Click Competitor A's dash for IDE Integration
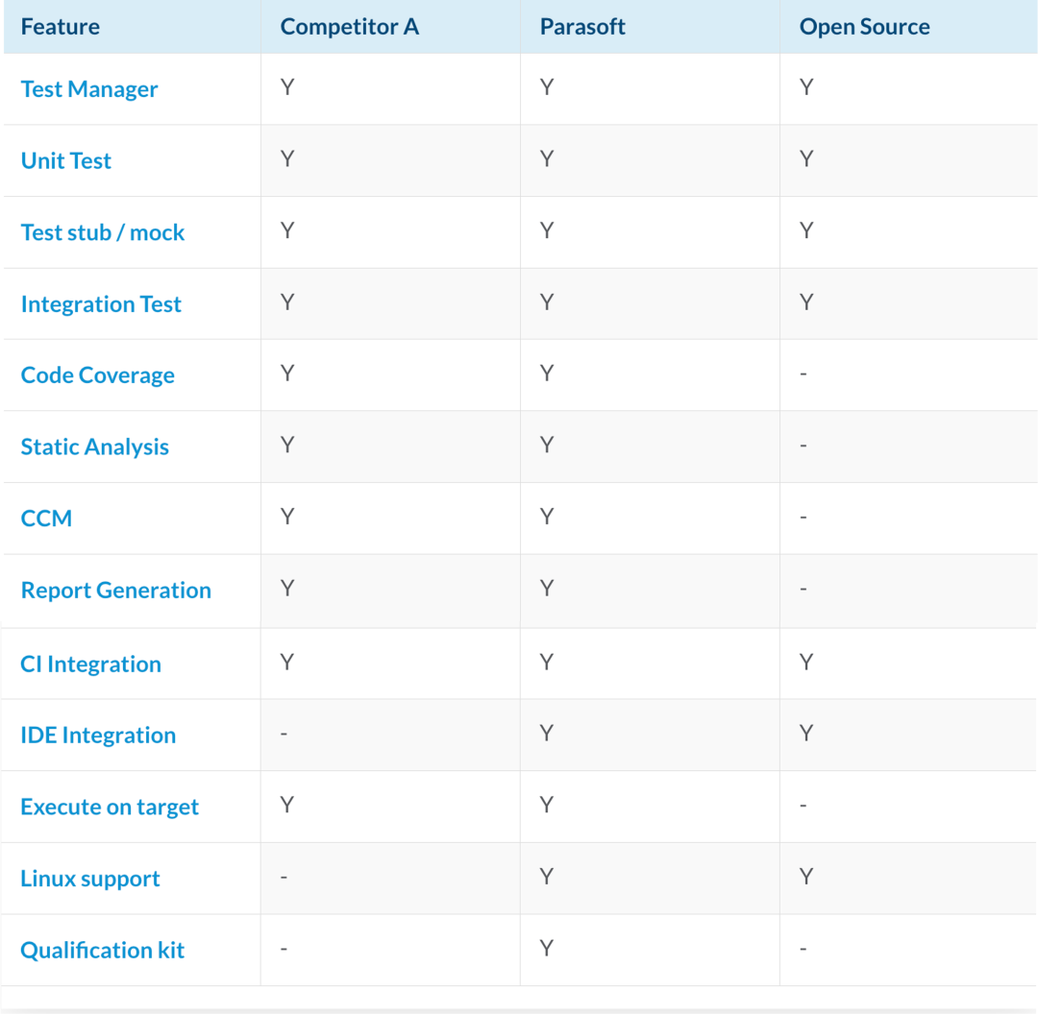The image size is (1038, 1015). (x=284, y=734)
